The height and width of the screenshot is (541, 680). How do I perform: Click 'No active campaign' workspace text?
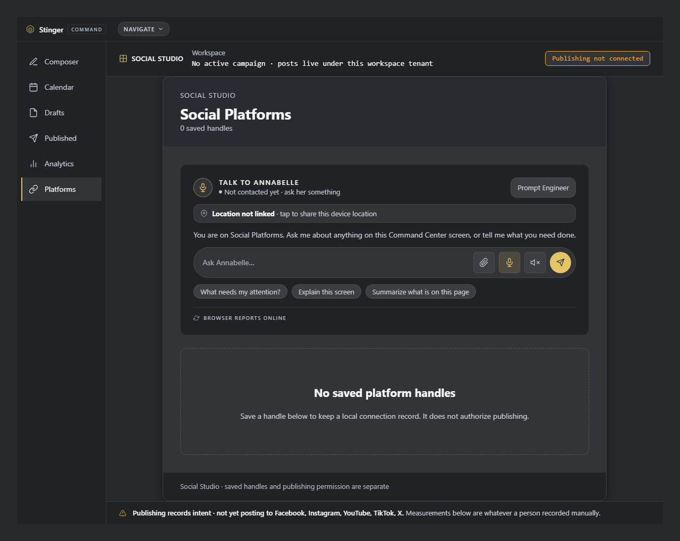tap(228, 63)
